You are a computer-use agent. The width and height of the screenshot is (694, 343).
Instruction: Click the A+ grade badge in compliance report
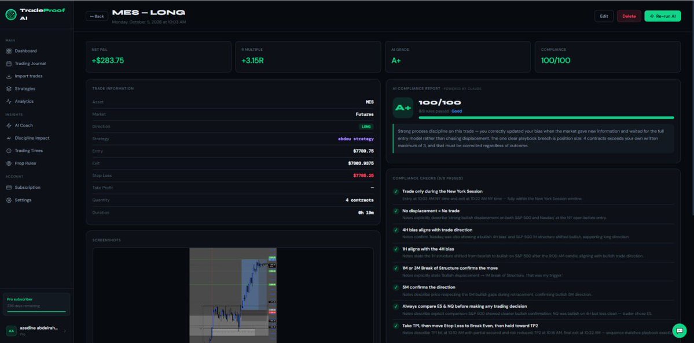pyautogui.click(x=403, y=108)
